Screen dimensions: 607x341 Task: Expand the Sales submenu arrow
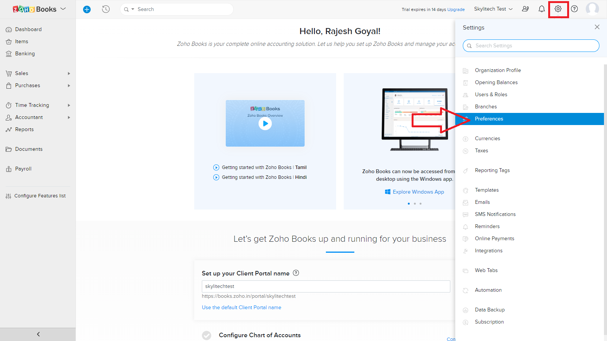(69, 74)
